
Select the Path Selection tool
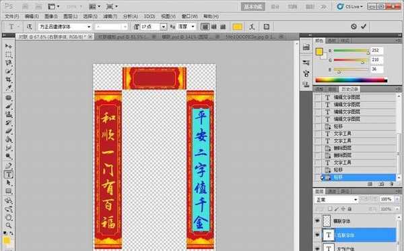point(9,183)
